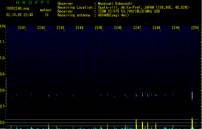
Task: Click the 0.7 kHz axis label
Action: pos(3,106)
